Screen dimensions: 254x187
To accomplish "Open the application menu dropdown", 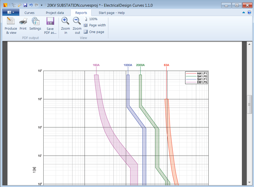I will (10, 12).
